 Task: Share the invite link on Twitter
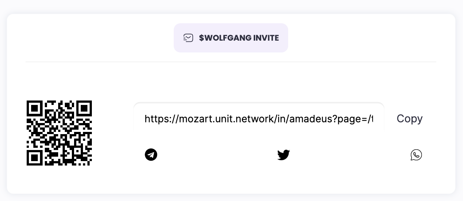tap(283, 155)
